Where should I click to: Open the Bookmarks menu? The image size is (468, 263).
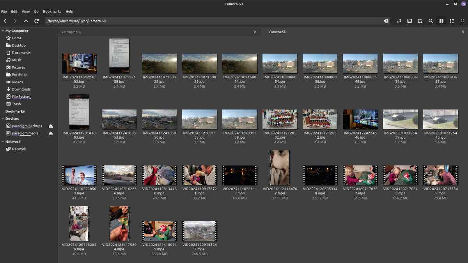pos(52,12)
